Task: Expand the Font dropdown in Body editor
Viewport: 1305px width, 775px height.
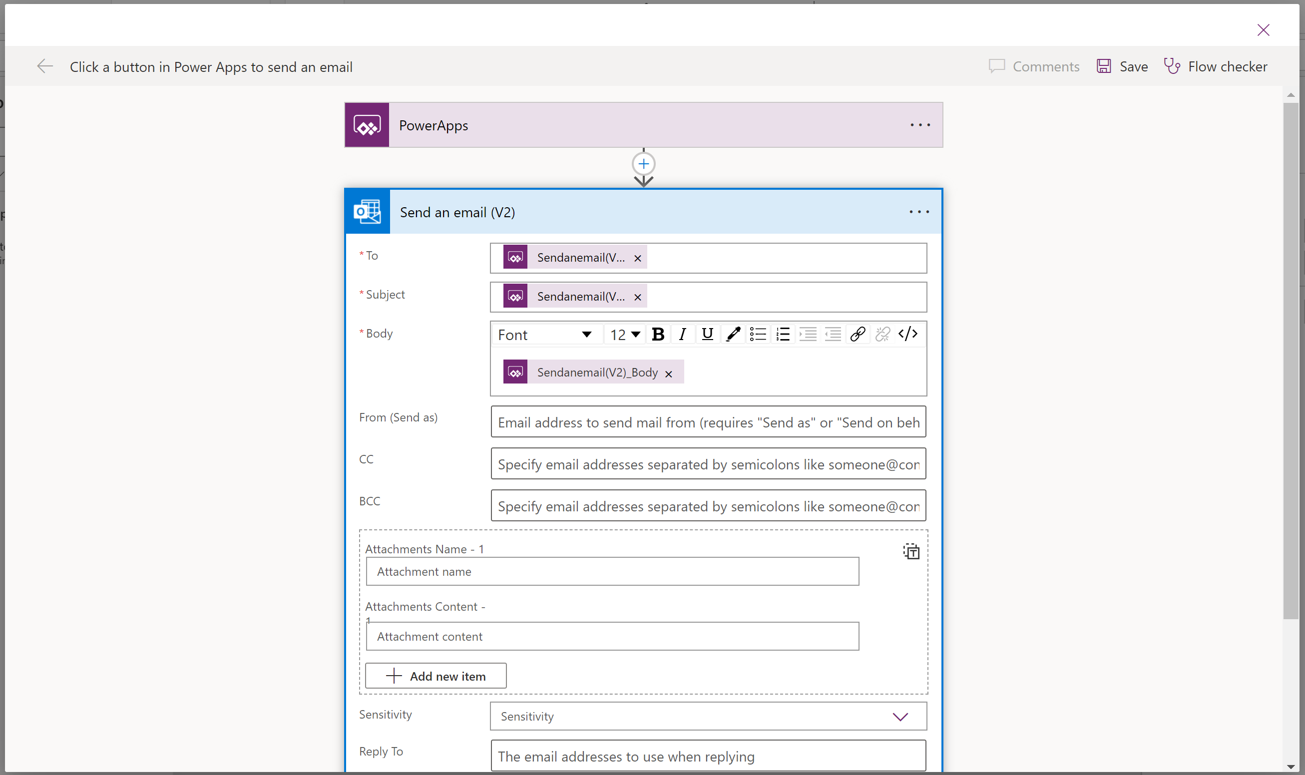Action: point(586,334)
